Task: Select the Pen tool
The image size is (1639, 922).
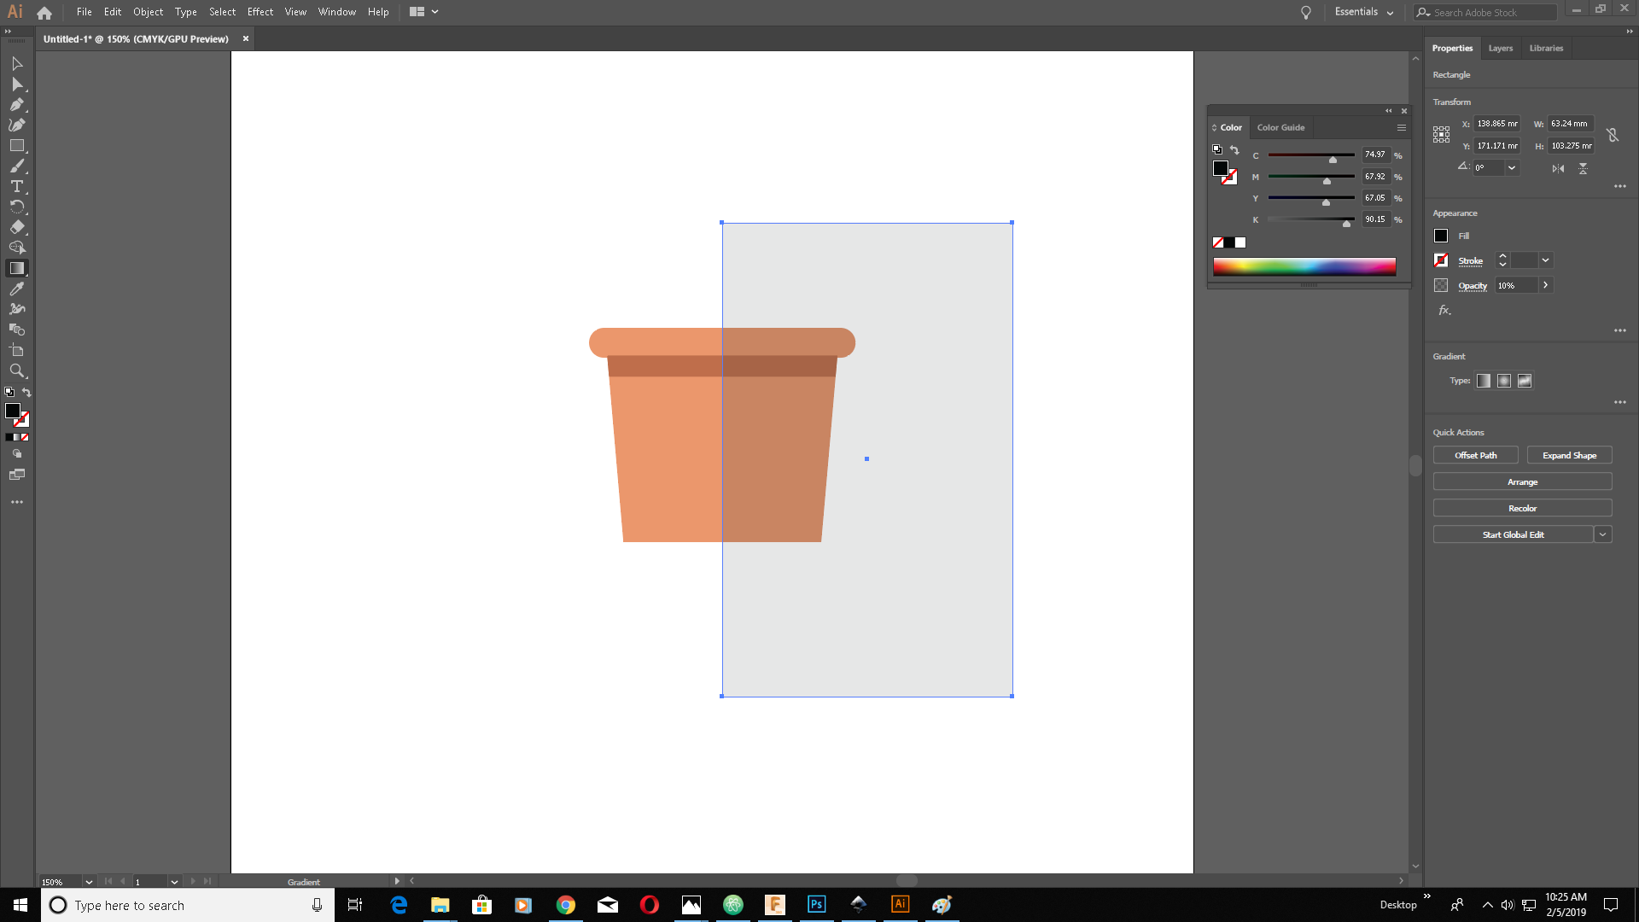Action: tap(16, 105)
